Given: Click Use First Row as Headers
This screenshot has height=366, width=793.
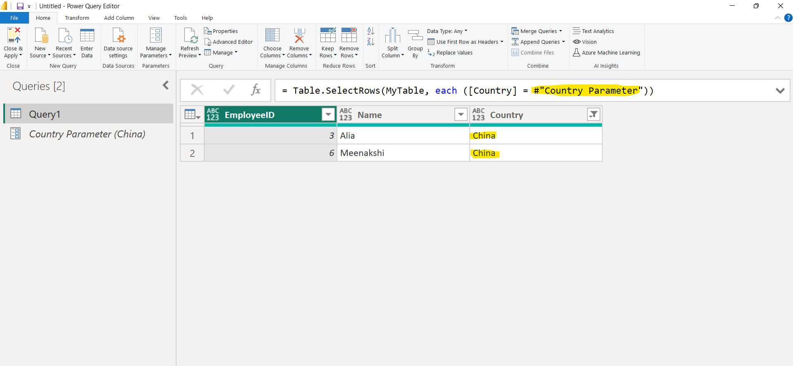Looking at the screenshot, I should [466, 42].
